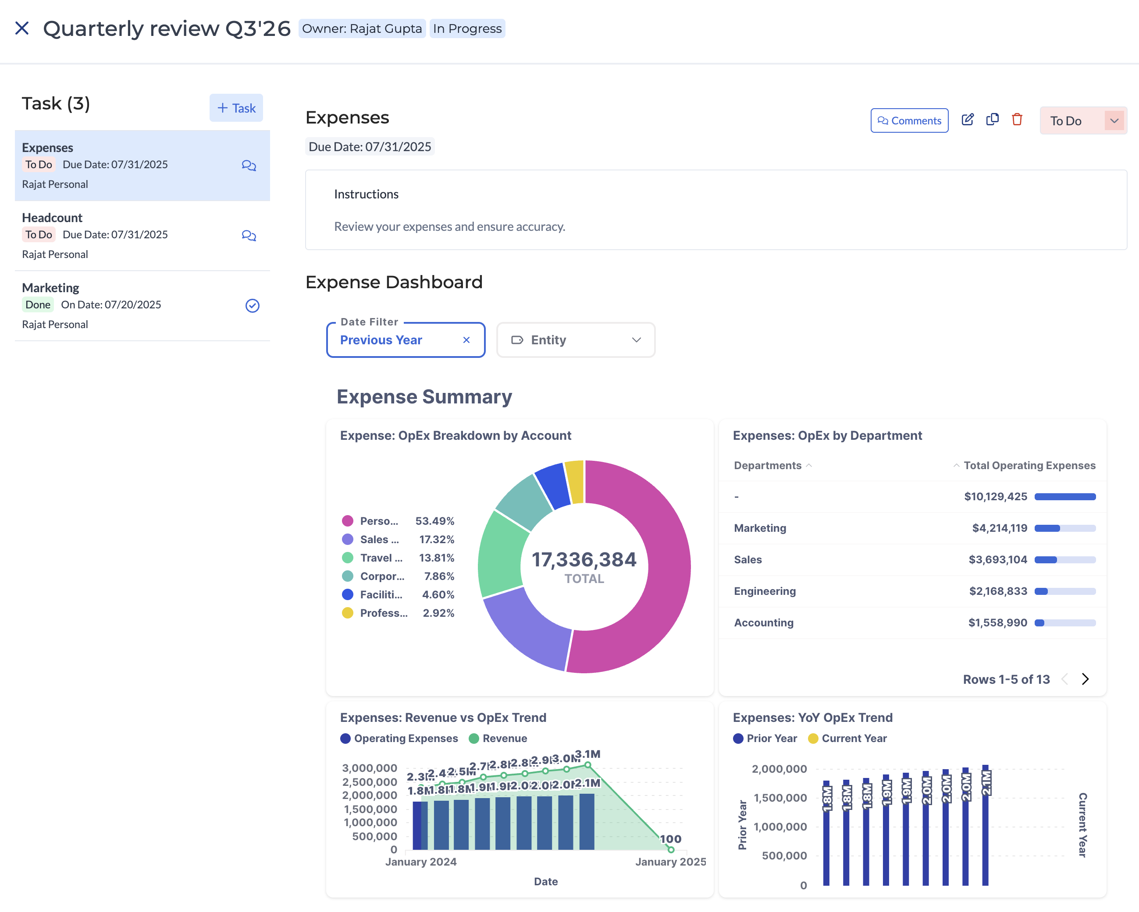Click the sort arrow on the Departments column
The width and height of the screenshot is (1139, 912).
(809, 466)
